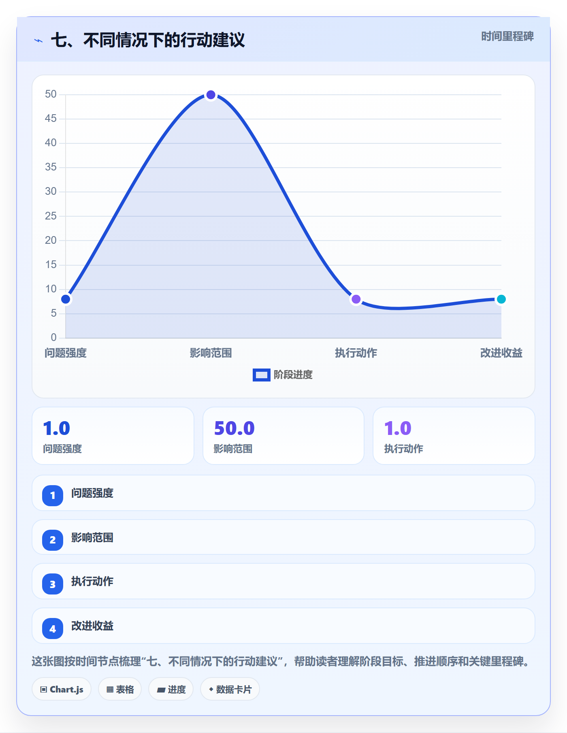Screen dimensions: 567x733
Task: Open the 执行动作 step row text
Action: [92, 582]
